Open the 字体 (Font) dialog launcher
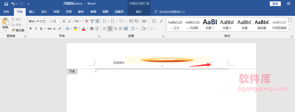 [x=99, y=37]
